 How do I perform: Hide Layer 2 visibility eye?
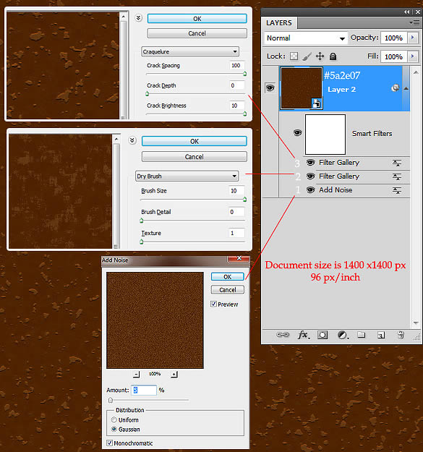pos(270,88)
